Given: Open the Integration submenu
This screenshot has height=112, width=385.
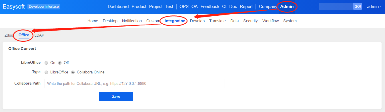Looking at the screenshot, I should click(175, 21).
